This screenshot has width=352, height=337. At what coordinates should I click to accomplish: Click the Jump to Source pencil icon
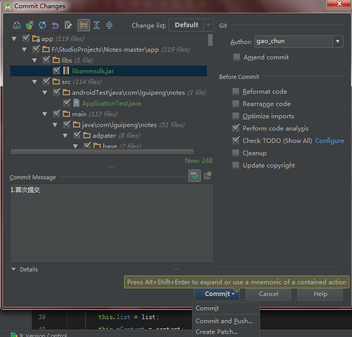[x=68, y=25]
